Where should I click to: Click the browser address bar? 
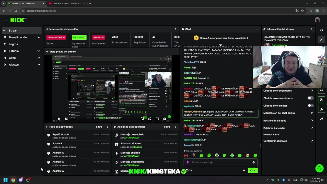coord(158,11)
